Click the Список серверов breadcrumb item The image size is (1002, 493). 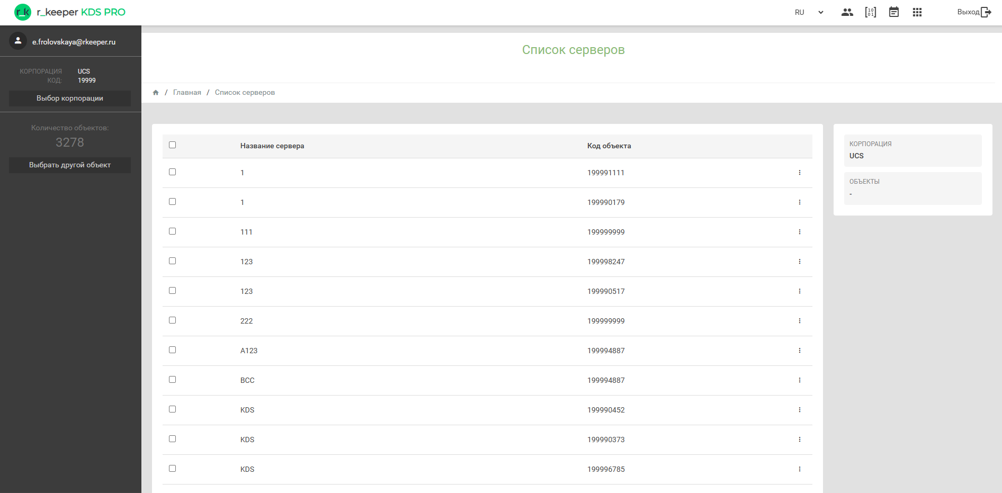(x=245, y=93)
